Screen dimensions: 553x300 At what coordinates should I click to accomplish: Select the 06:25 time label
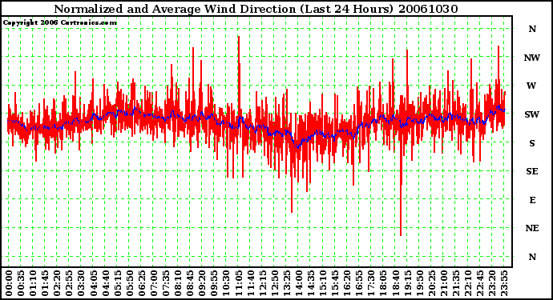click(142, 283)
